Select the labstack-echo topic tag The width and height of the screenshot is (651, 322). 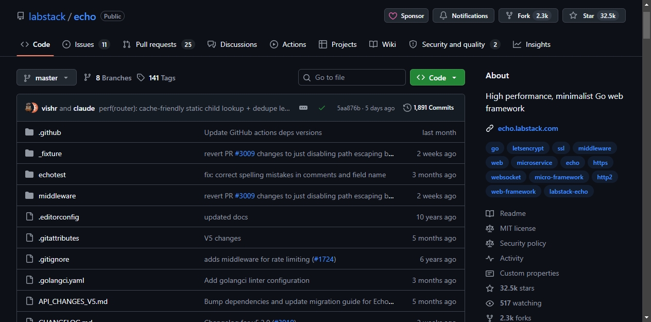point(569,192)
